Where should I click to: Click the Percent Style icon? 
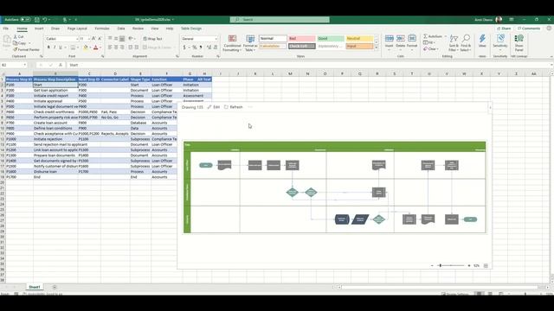tap(194, 48)
